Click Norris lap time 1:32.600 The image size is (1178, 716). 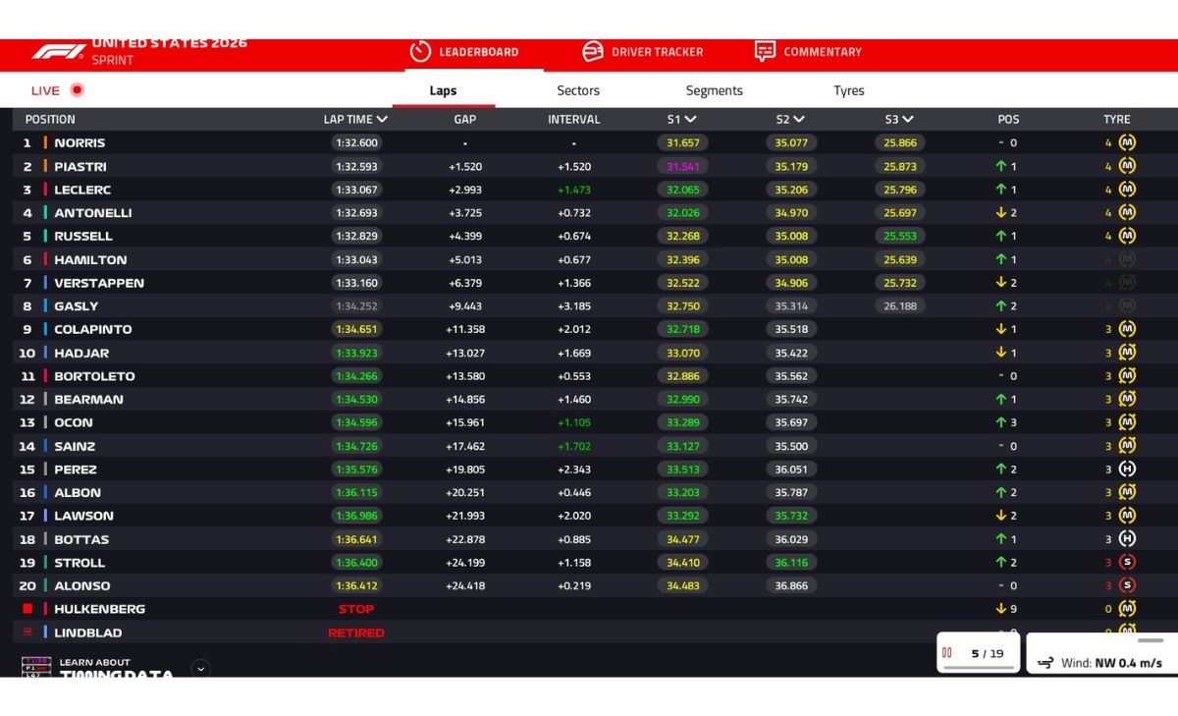tap(356, 142)
